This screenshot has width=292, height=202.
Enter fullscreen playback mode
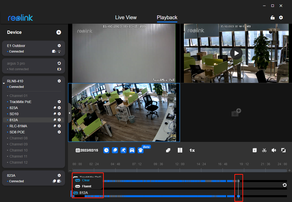coord(283,150)
